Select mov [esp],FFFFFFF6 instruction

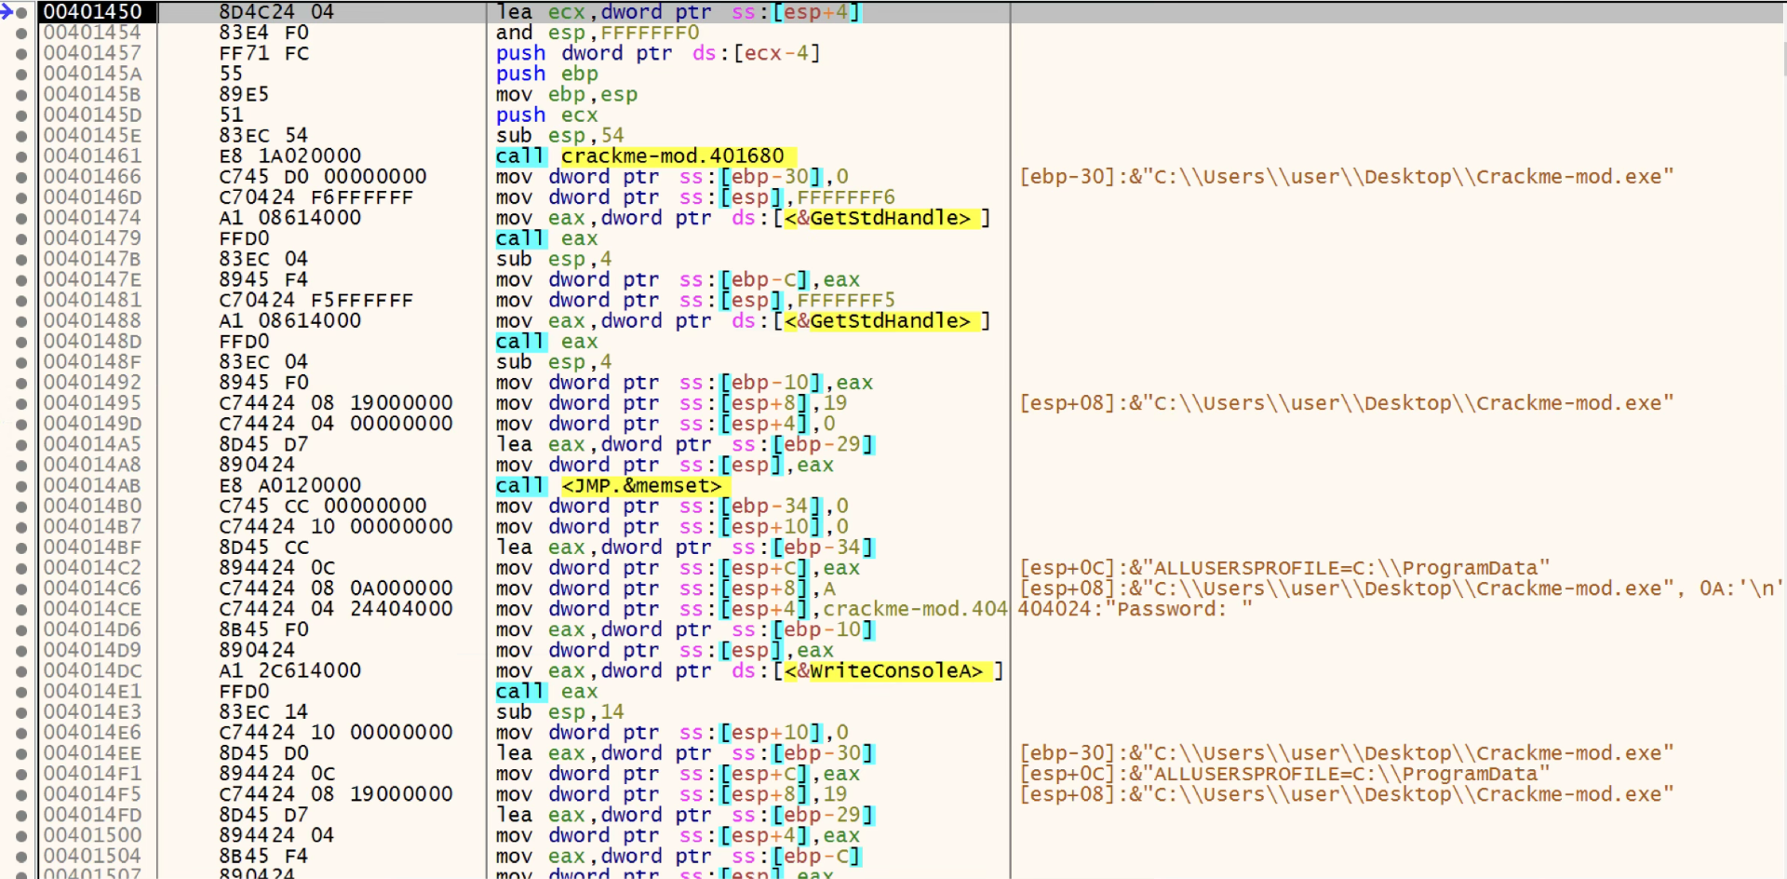pyautogui.click(x=695, y=197)
